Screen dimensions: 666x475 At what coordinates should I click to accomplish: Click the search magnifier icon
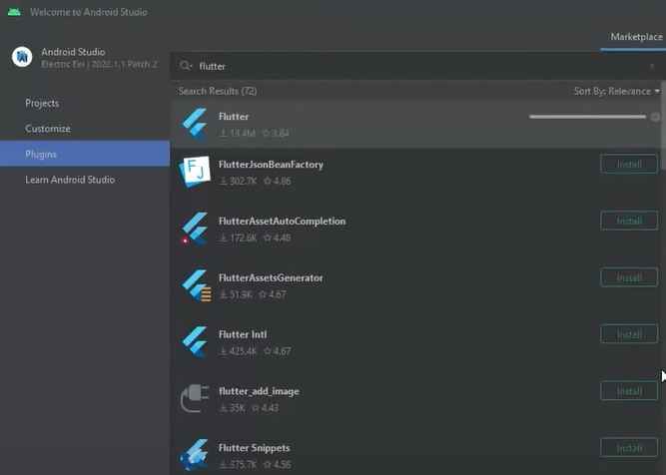pyautogui.click(x=186, y=66)
